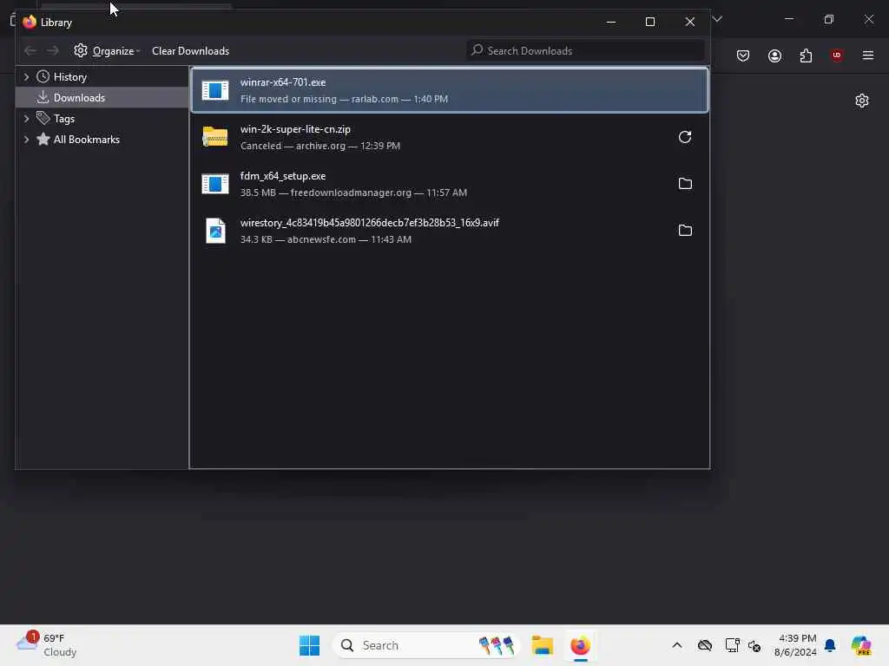889x666 pixels.
Task: Open the Windows Start menu
Action: (309, 645)
